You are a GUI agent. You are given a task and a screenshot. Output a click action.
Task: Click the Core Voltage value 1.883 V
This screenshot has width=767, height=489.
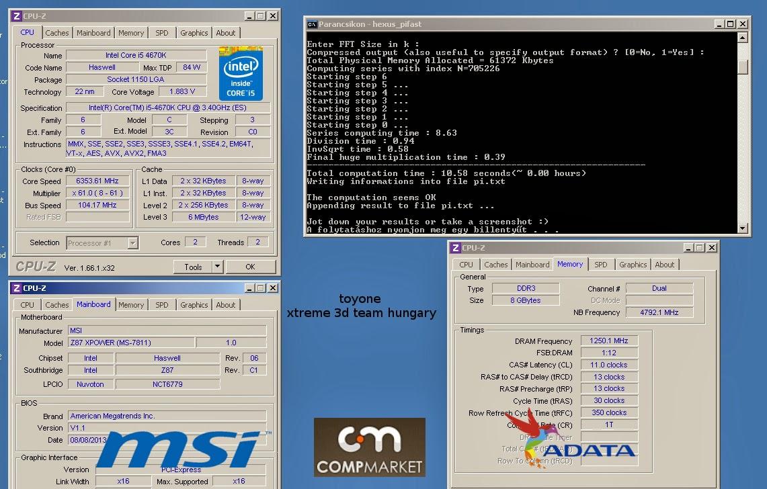pos(182,91)
